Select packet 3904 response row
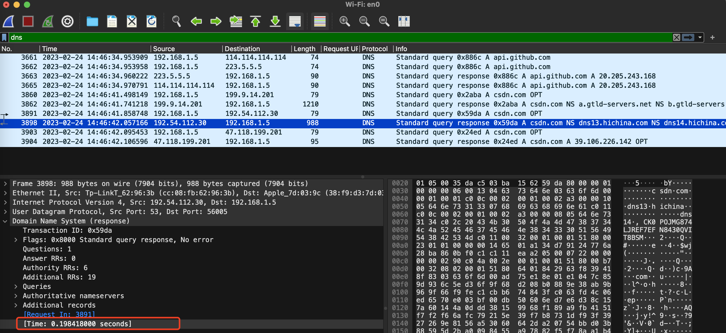The height and width of the screenshot is (333, 726). [x=363, y=142]
